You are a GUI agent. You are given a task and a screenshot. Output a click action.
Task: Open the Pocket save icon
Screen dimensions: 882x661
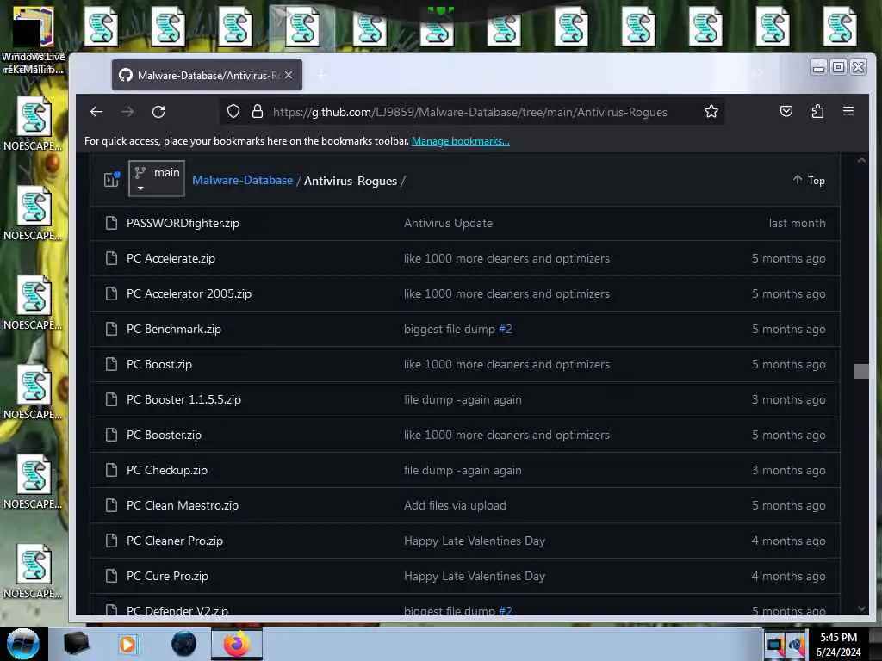[x=786, y=111]
